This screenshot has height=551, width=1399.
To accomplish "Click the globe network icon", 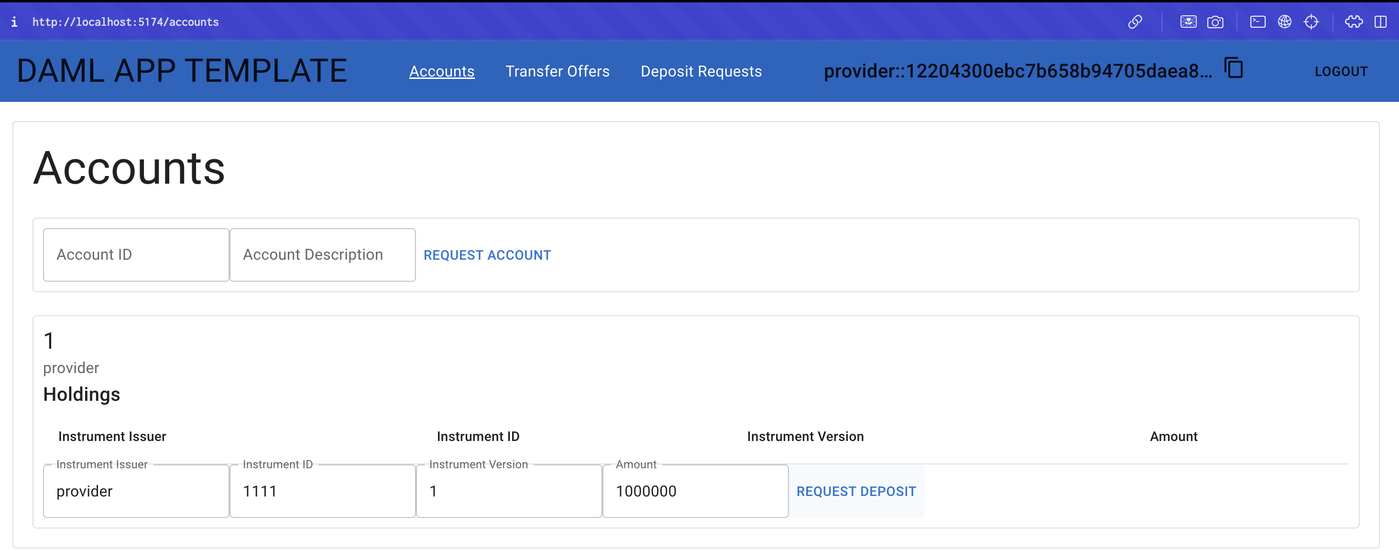I will tap(1284, 22).
